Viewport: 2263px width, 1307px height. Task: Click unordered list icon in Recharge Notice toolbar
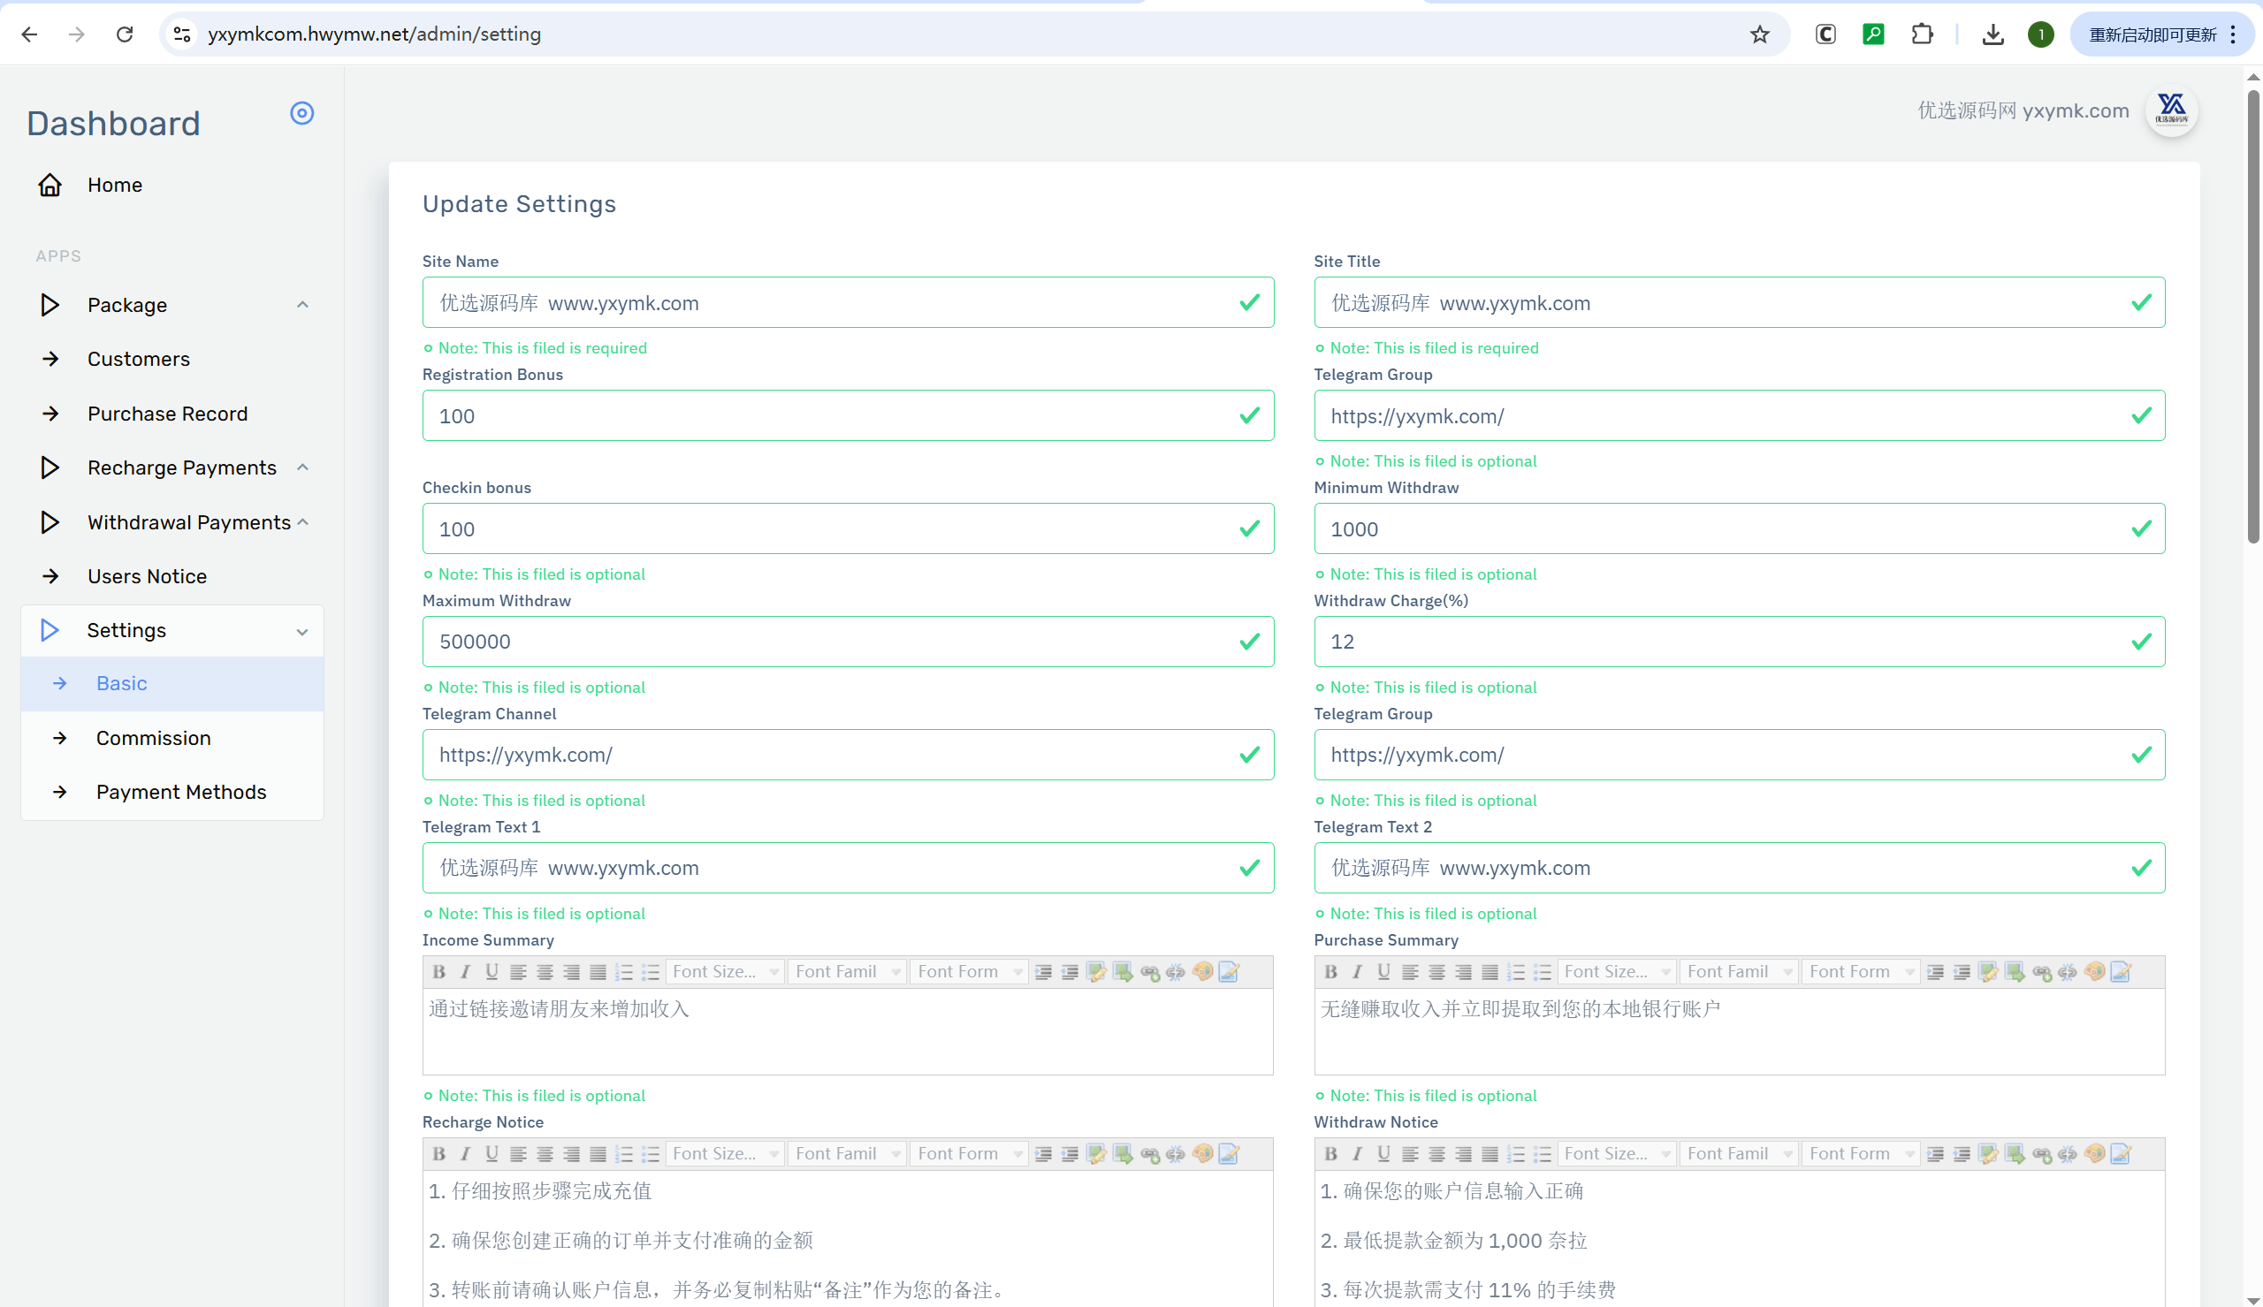(651, 1153)
